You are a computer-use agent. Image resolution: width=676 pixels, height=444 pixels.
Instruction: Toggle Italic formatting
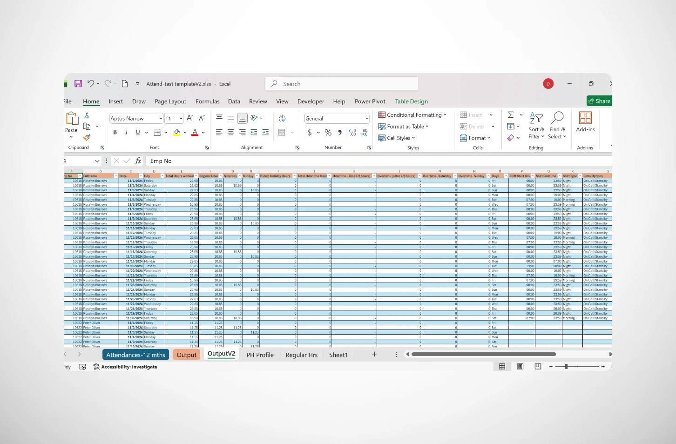coord(126,132)
